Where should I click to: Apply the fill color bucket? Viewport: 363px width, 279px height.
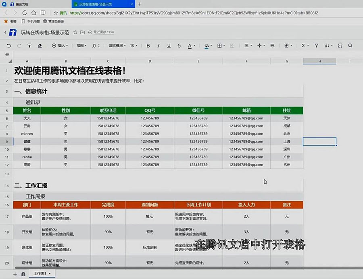(207, 46)
